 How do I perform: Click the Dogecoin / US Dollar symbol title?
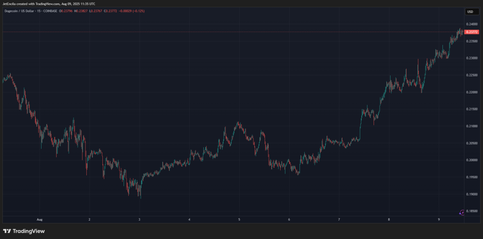coord(23,11)
